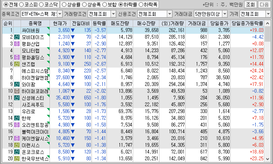273x164 pixels.
Task: Open the 거래량조건 dropdown
Action: coord(113,14)
